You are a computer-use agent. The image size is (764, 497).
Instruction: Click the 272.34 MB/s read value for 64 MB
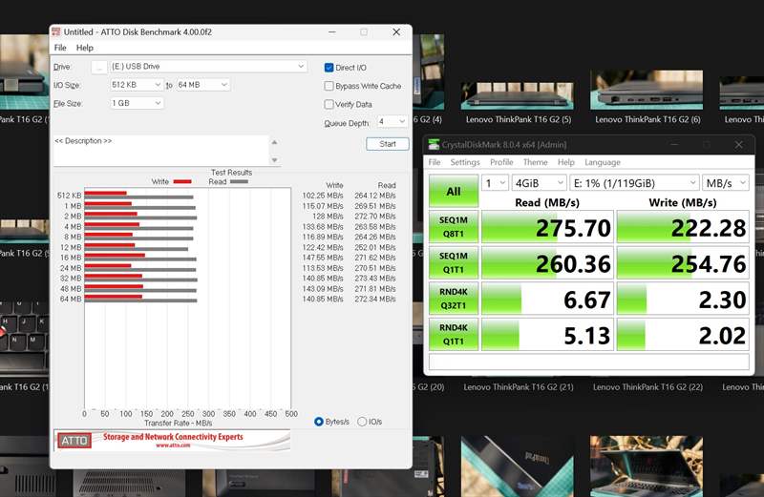[374, 299]
